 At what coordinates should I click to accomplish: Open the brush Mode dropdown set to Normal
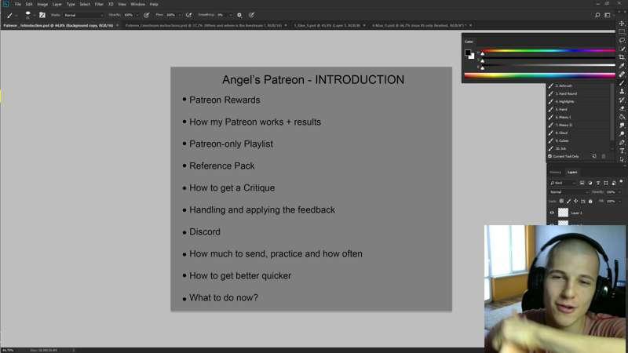click(x=83, y=15)
